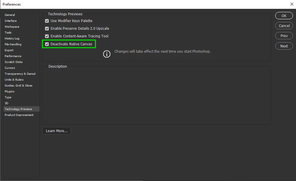This screenshot has width=296, height=181.
Task: Select Transparency & Gamut category
Action: [x=21, y=74]
